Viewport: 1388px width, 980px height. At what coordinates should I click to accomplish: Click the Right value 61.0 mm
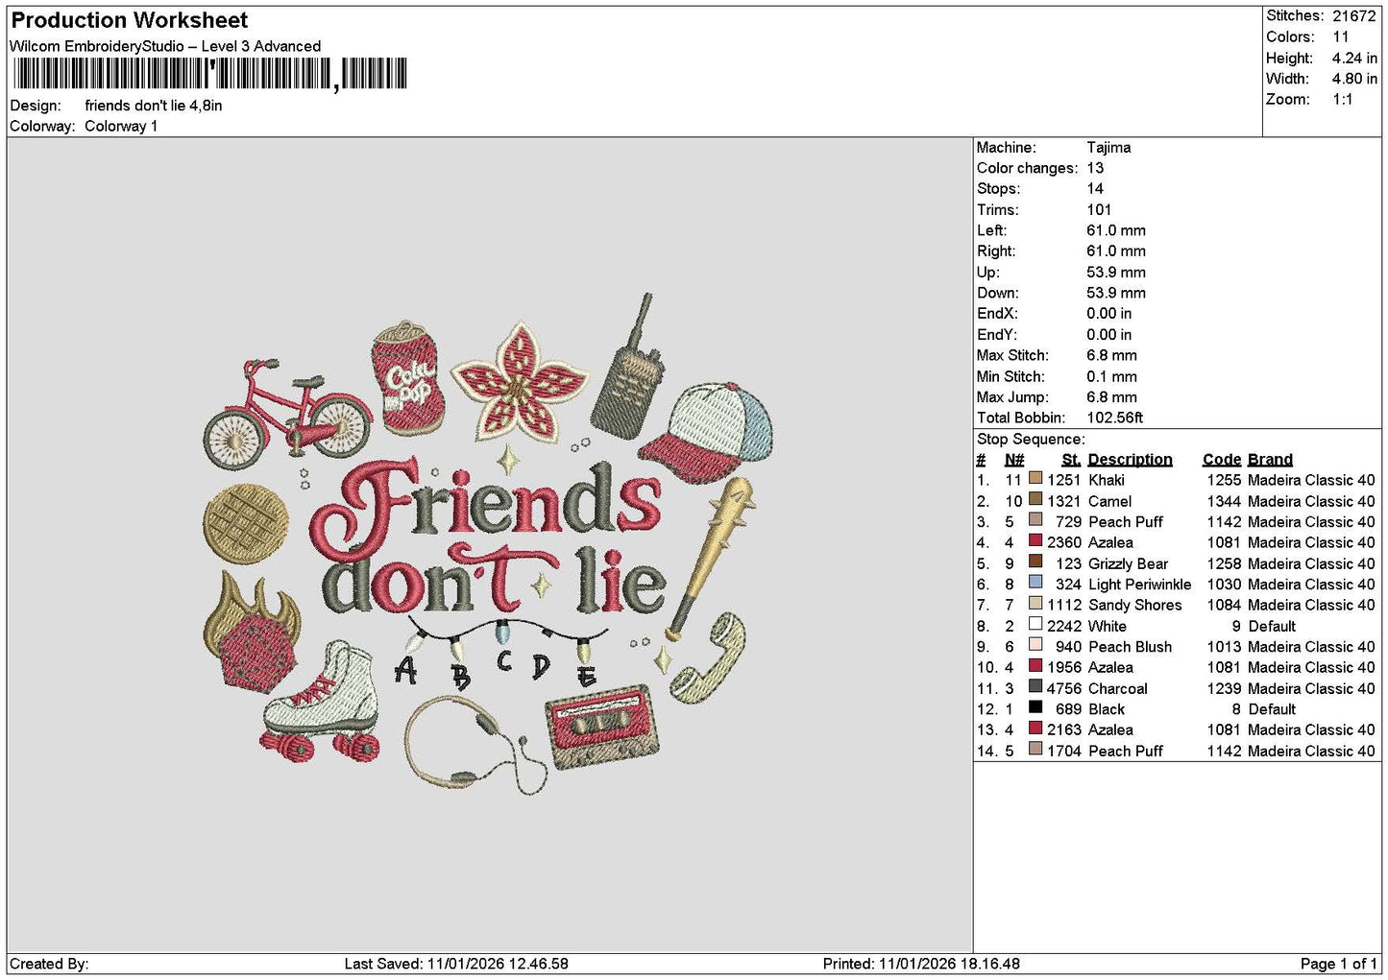point(1116,251)
